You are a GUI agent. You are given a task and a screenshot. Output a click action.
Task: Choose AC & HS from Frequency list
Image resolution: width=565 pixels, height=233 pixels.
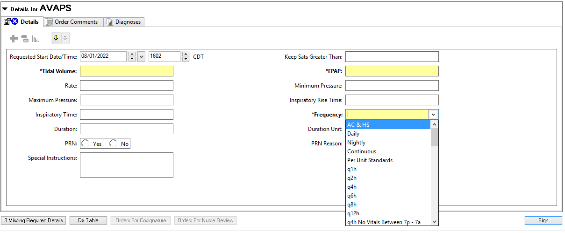pyautogui.click(x=388, y=124)
